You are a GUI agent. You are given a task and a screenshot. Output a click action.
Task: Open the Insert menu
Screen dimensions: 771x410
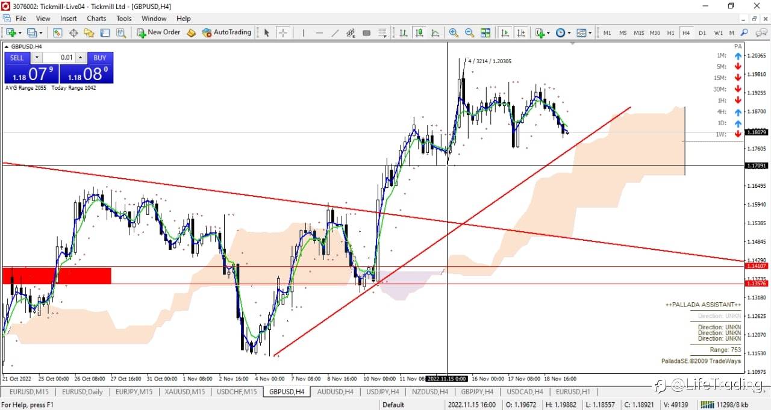tap(69, 19)
